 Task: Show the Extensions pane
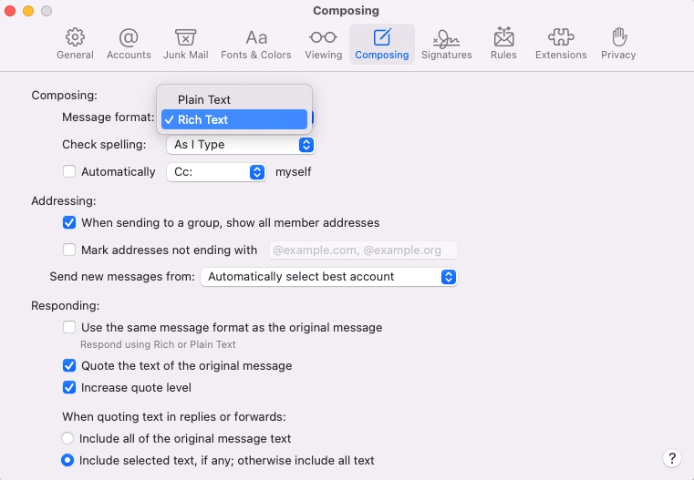pos(561,44)
